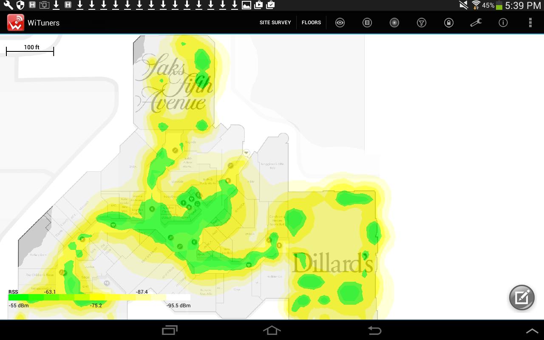Tap the RSS legend title
The image size is (544, 340).
pyautogui.click(x=13, y=292)
